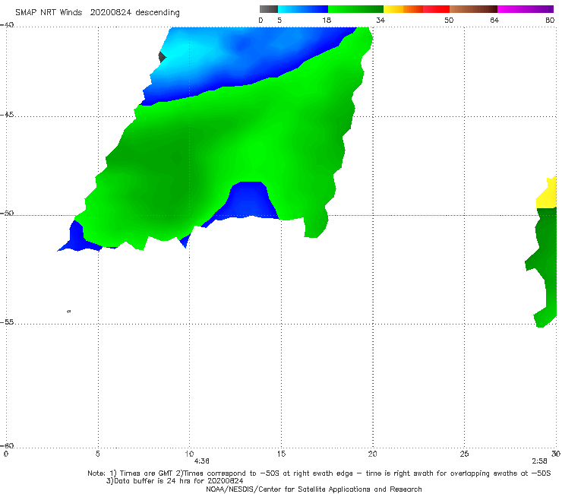Click the NOAA/NESDIS Center for Satellite Applications credit

pyautogui.click(x=314, y=489)
